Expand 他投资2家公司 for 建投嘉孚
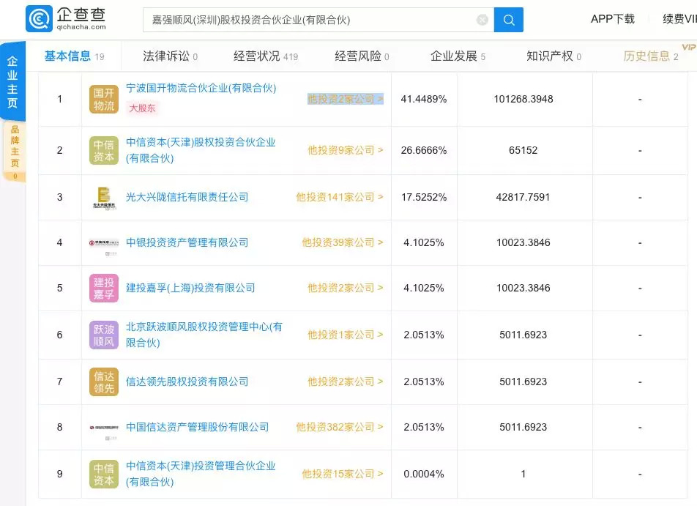 (x=346, y=288)
